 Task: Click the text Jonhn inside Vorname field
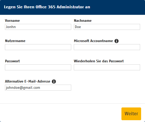point(11,27)
